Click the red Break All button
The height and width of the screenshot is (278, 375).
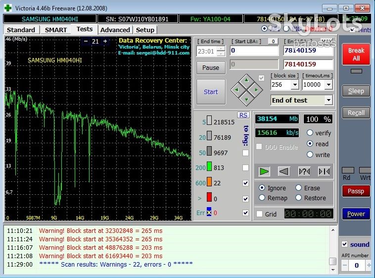356,54
